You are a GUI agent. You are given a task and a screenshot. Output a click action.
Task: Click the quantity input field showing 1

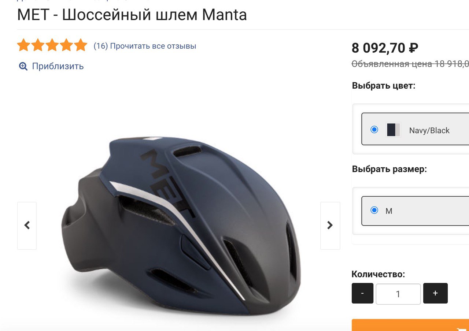[398, 294]
